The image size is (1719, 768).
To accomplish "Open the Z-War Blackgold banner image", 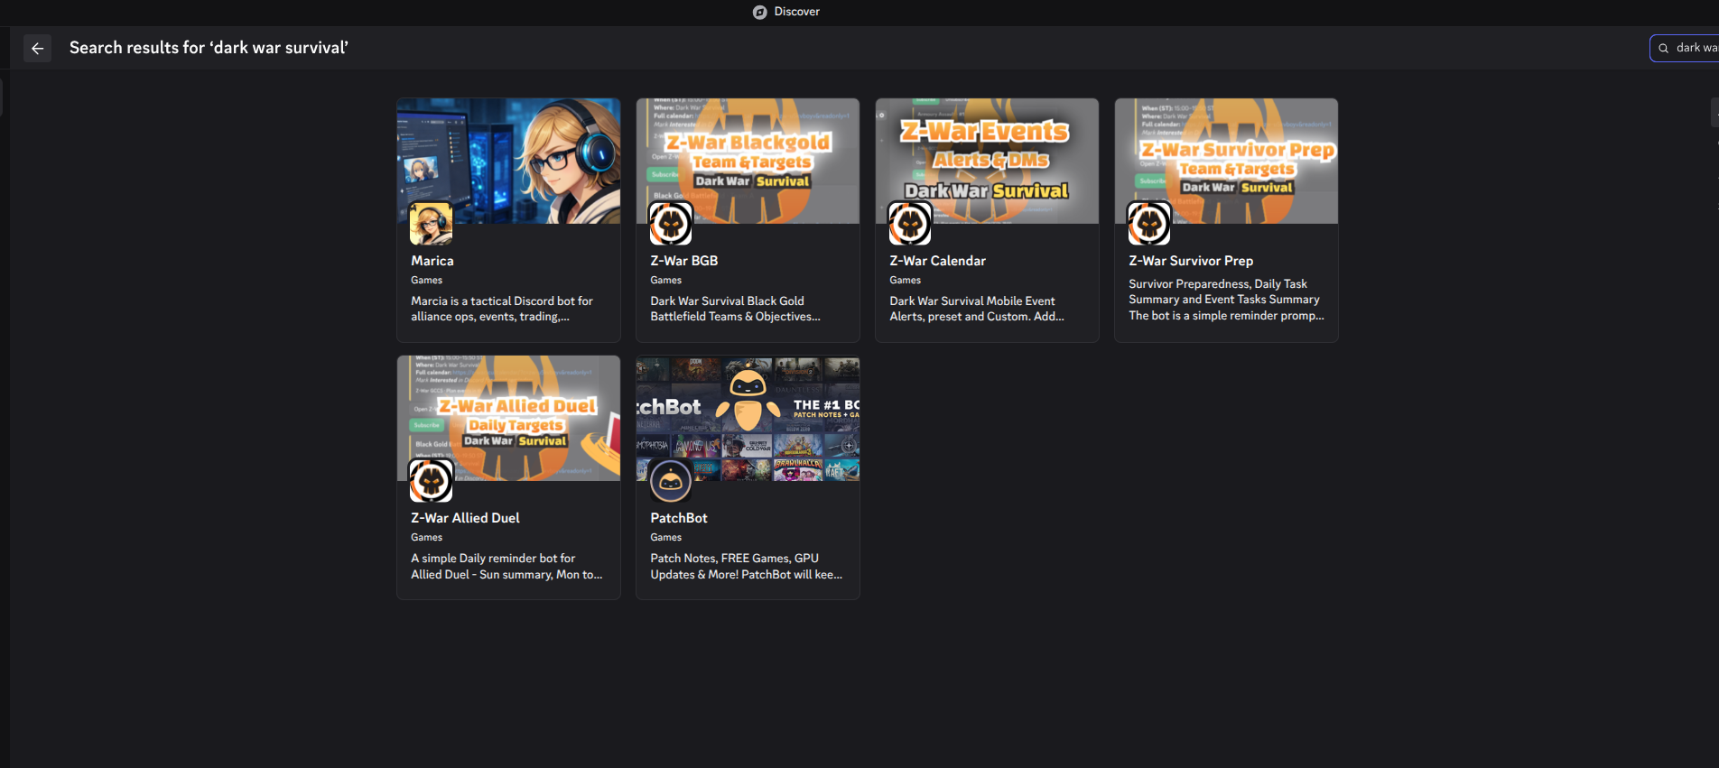I will point(748,161).
